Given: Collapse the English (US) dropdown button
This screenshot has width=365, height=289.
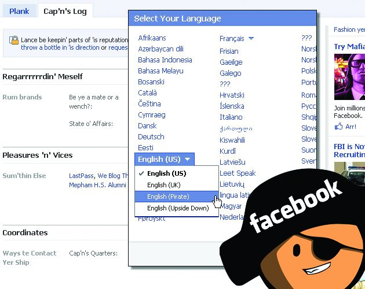Looking at the screenshot, I should (165, 159).
